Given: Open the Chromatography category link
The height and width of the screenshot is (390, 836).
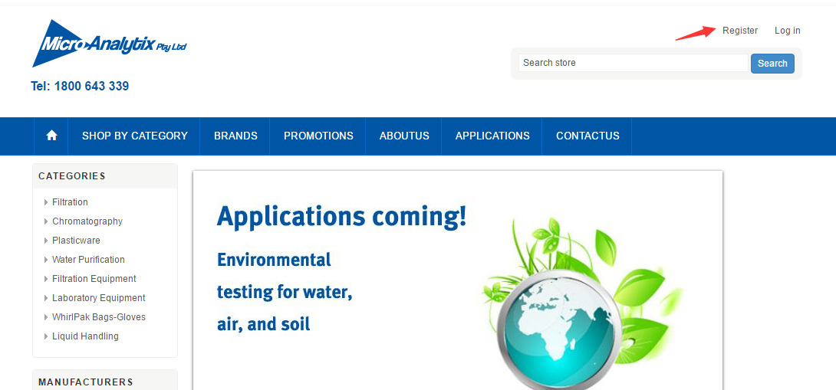Looking at the screenshot, I should (x=87, y=221).
